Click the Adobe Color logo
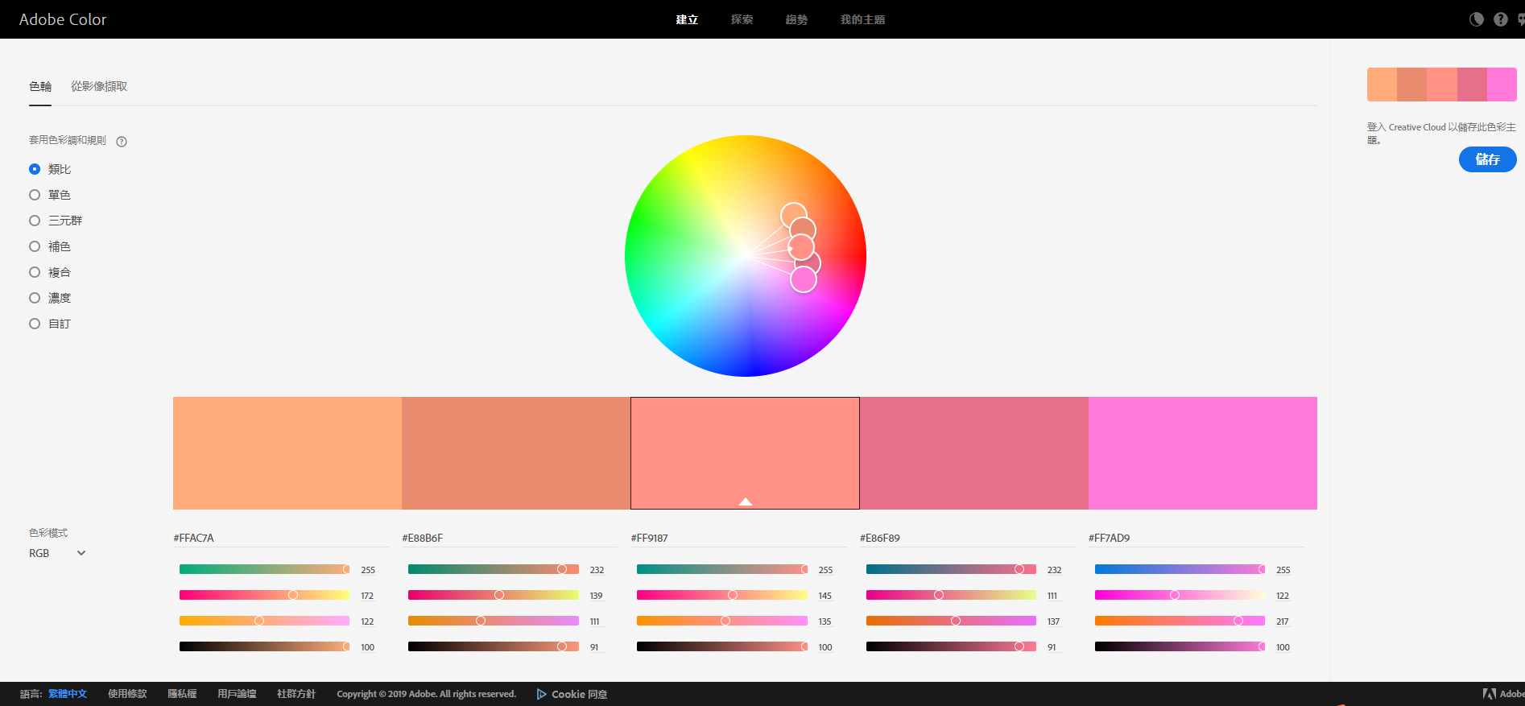The width and height of the screenshot is (1525, 706). 63,19
